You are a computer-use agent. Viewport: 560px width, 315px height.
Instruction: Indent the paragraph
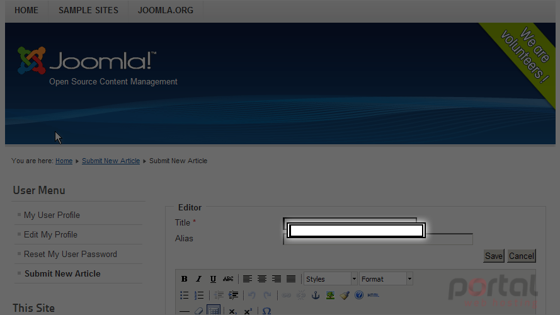233,295
